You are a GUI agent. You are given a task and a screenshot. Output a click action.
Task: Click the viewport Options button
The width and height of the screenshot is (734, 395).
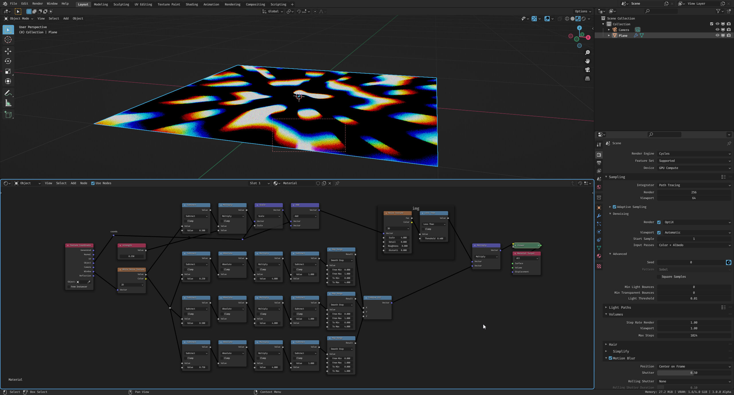[583, 11]
